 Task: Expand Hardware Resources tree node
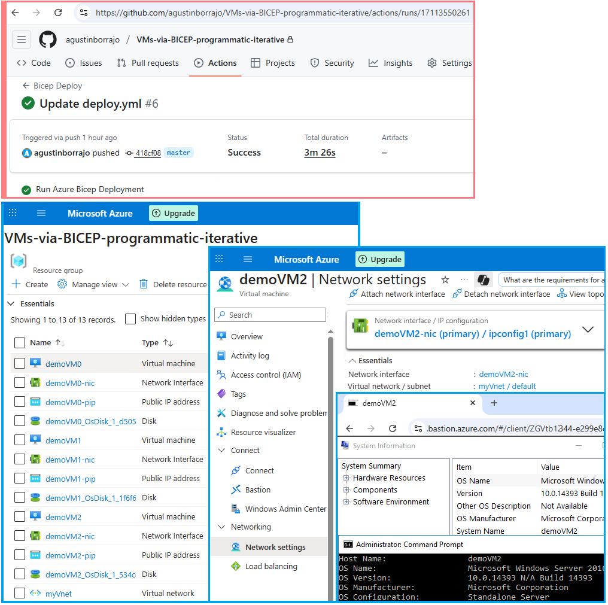point(346,478)
